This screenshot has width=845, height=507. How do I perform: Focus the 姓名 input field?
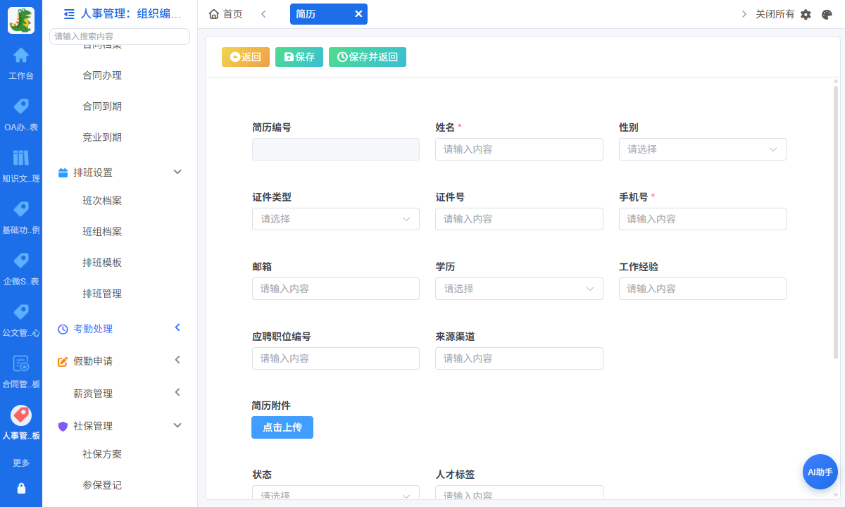tap(520, 149)
